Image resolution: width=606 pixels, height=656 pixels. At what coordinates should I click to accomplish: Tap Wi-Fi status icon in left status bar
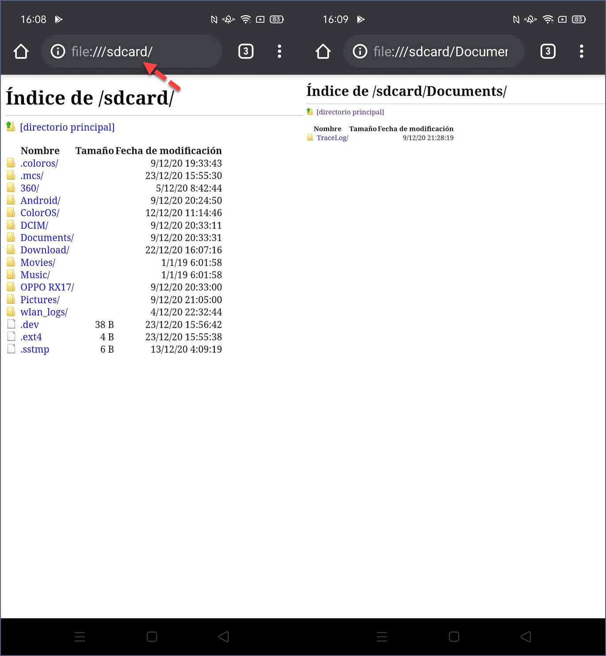point(246,19)
